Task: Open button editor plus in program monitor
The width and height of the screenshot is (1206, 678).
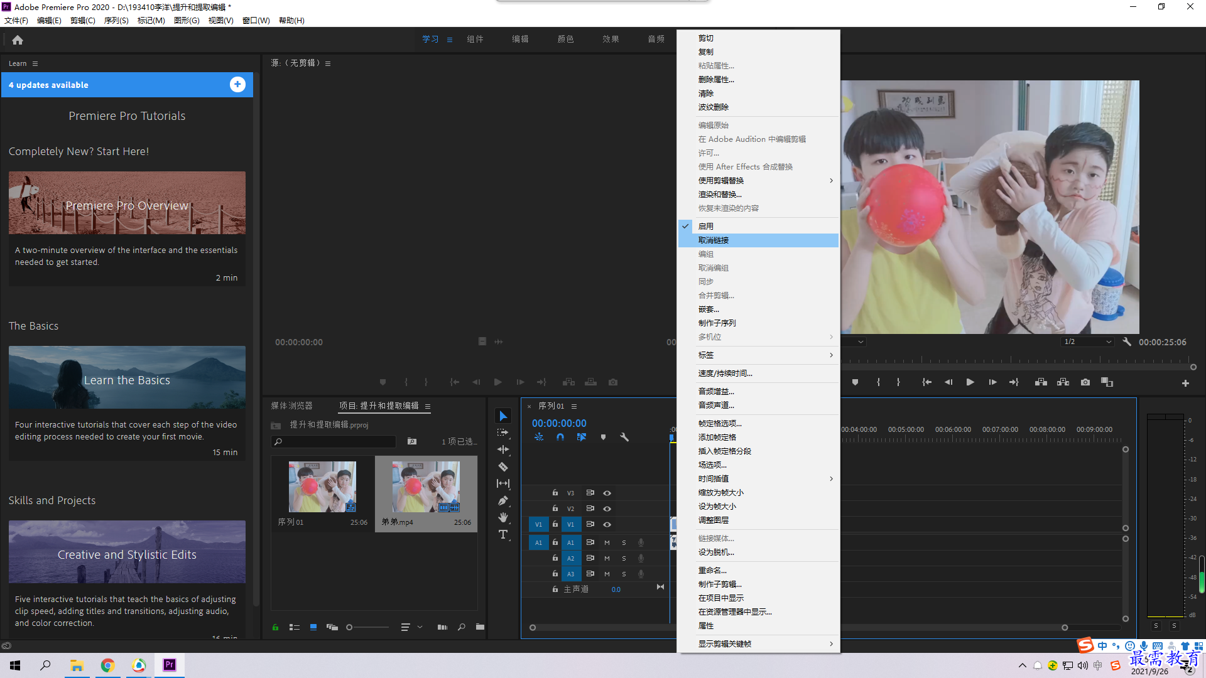Action: (1185, 383)
